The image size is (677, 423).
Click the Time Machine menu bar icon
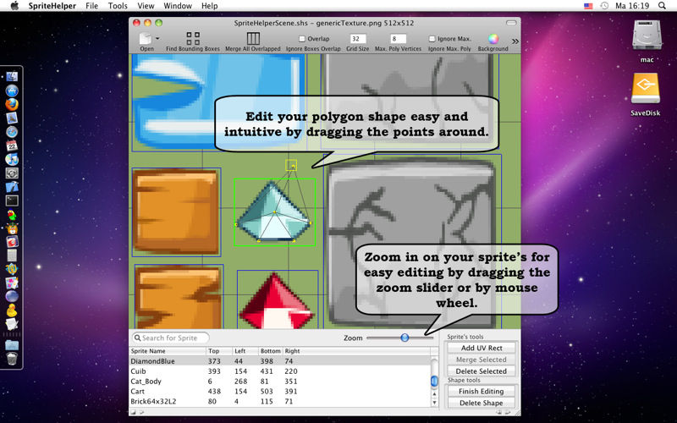point(604,6)
